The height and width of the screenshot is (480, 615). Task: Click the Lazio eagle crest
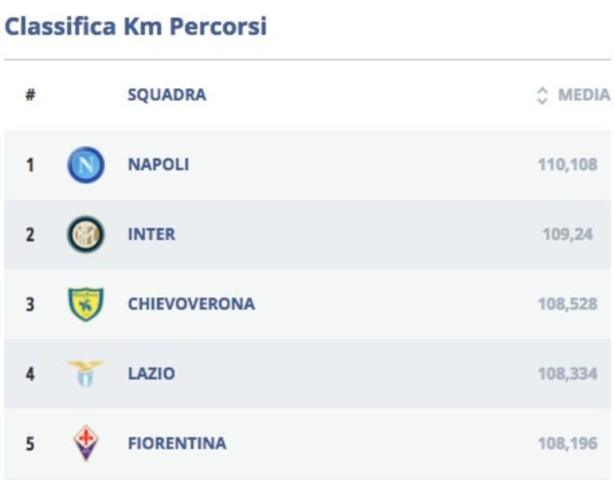coord(86,373)
